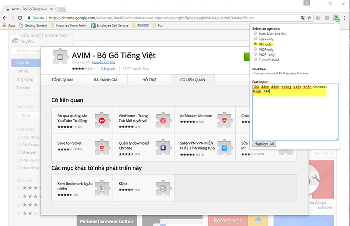The image size is (350, 226).
Task: Select Chủ đề in the sidebar
Action: pyautogui.click(x=22, y=71)
